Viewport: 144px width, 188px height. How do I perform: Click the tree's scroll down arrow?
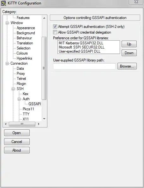[x=44, y=119]
